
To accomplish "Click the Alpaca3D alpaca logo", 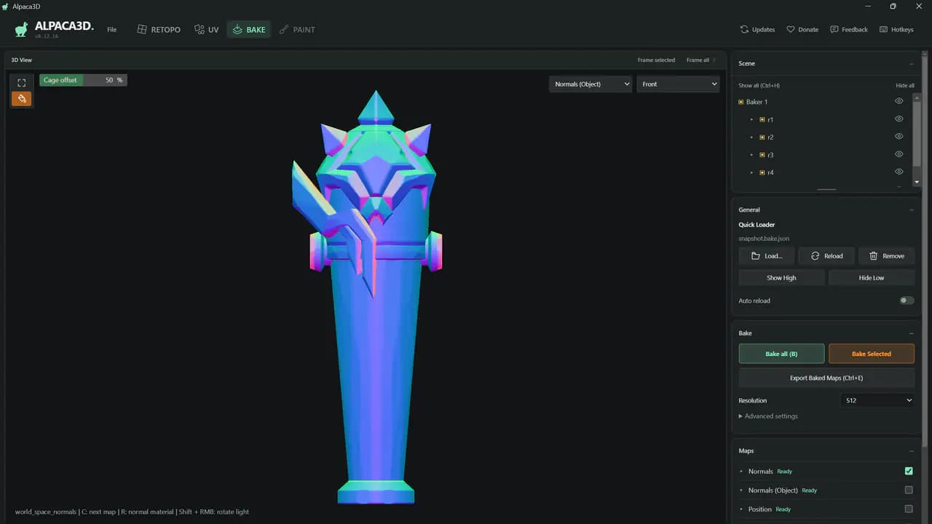I will [21, 29].
